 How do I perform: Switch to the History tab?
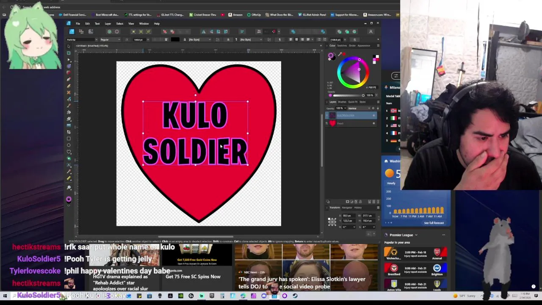(358, 208)
